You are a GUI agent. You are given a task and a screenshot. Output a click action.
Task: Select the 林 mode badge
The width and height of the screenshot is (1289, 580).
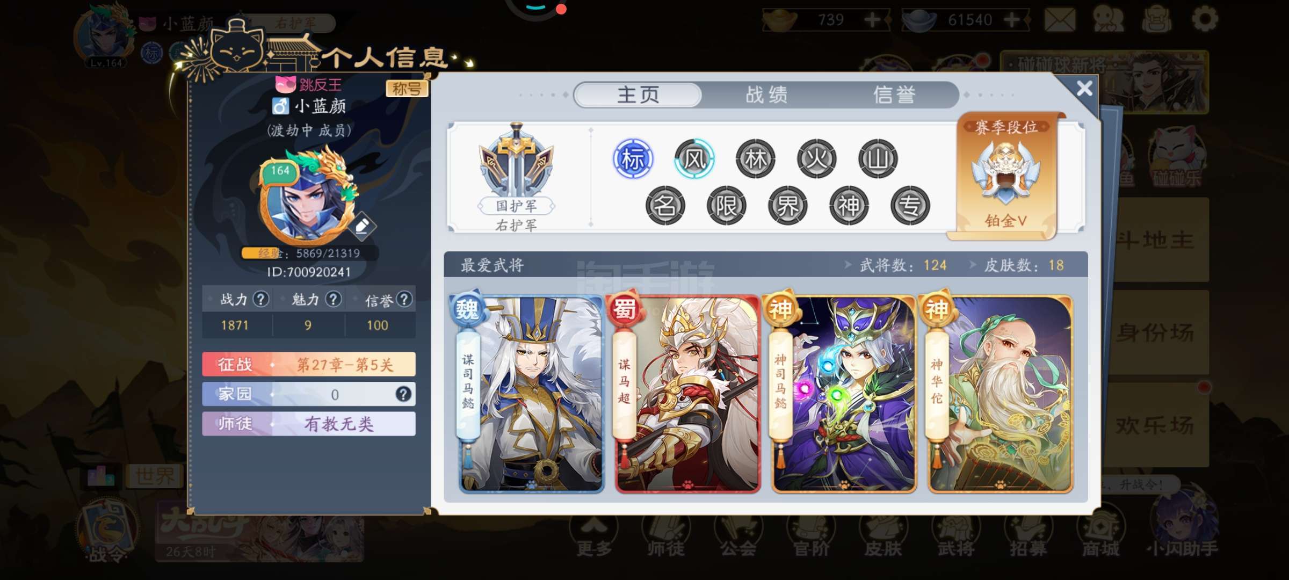click(755, 159)
